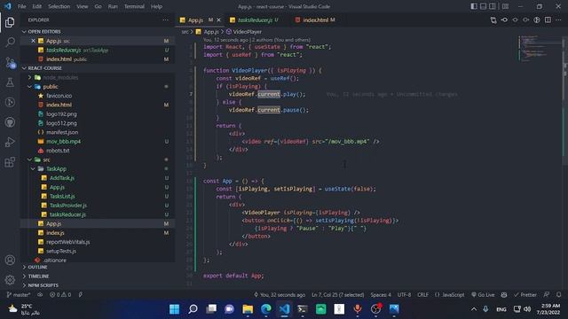Close App.js in Open Editors list

click(33, 41)
